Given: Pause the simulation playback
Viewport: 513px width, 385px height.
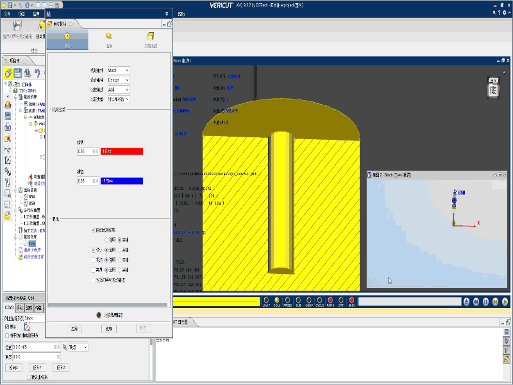Looking at the screenshot, I should coord(485,302).
